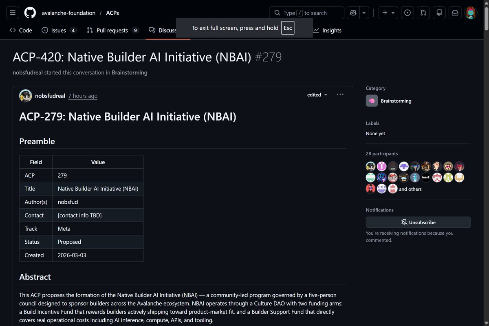Click the '28 participants' label
This screenshot has width=489, height=326.
pyautogui.click(x=382, y=154)
